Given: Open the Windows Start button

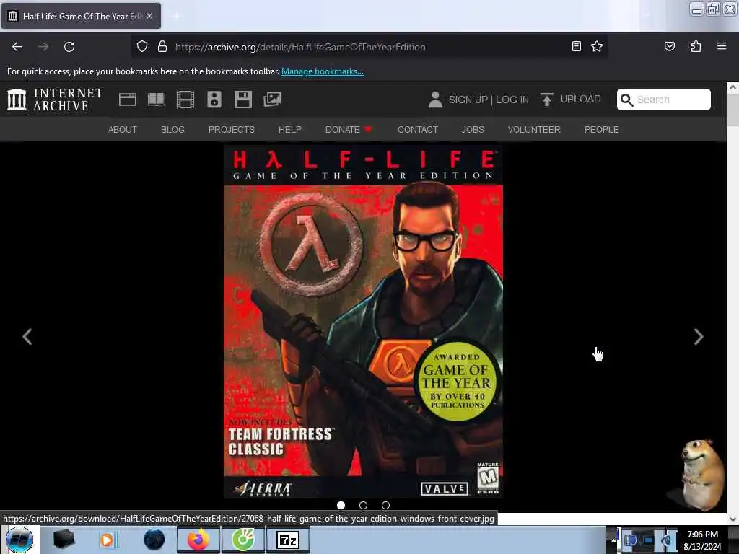Looking at the screenshot, I should pos(19,540).
